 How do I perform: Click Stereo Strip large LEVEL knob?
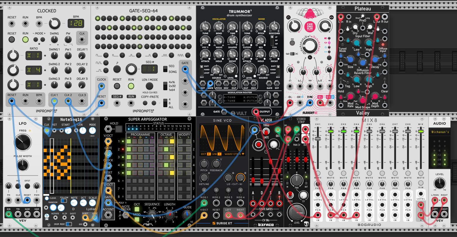pos(297,212)
